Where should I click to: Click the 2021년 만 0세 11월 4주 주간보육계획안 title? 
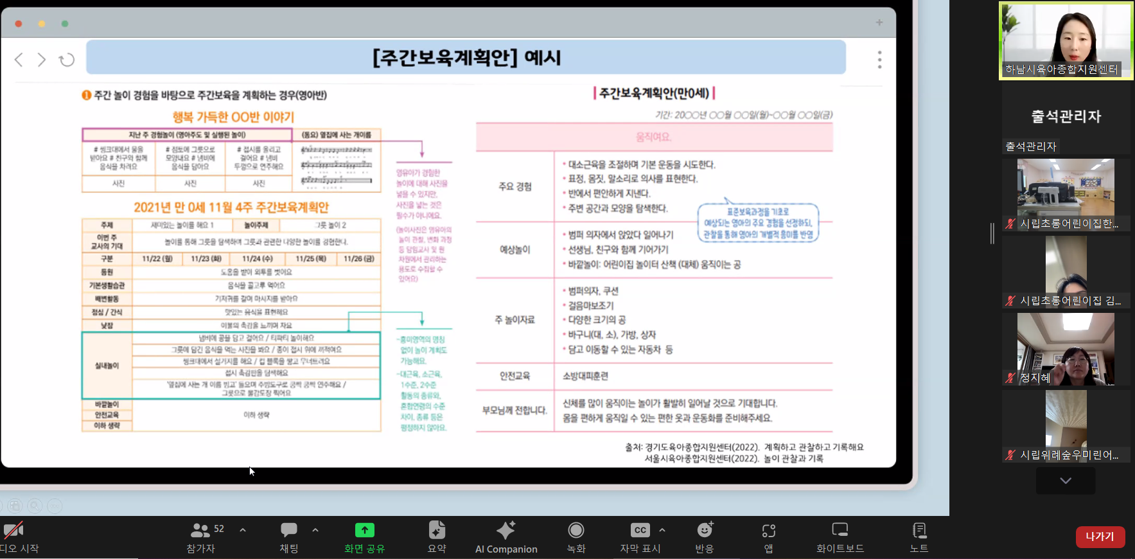click(231, 208)
